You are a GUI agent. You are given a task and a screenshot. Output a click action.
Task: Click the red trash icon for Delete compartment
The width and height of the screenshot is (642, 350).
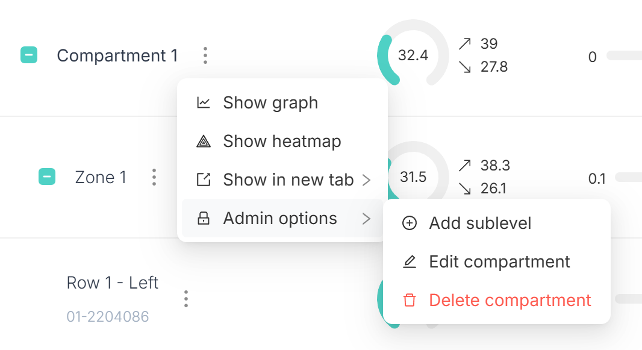[410, 300]
